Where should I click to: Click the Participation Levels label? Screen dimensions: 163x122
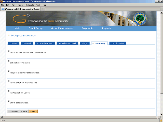coord(20,93)
